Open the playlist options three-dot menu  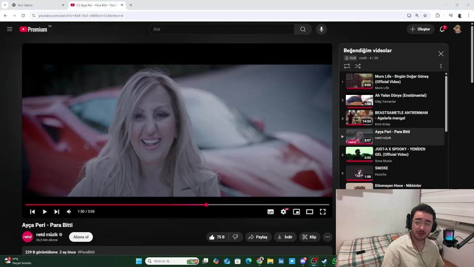441,66
